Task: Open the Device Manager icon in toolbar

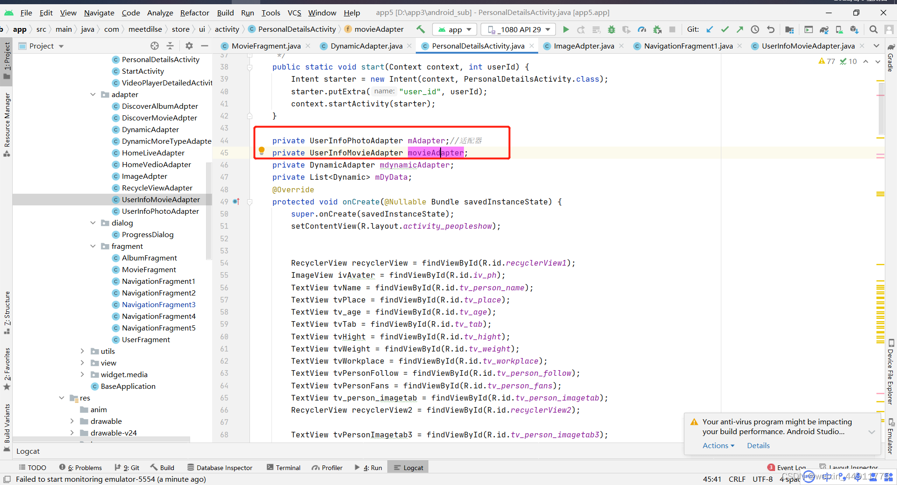Action: click(x=839, y=29)
